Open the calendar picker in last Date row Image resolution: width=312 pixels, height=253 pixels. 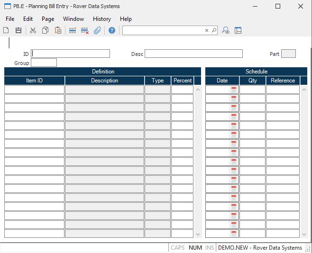click(x=233, y=234)
